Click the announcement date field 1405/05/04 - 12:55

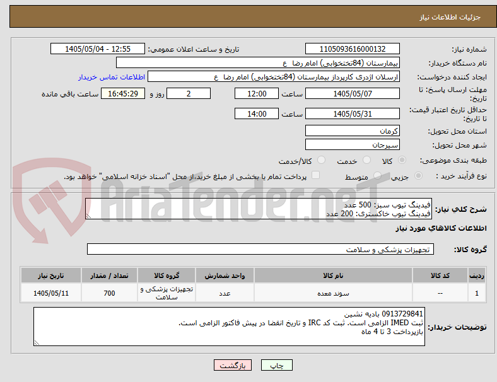coord(98,49)
